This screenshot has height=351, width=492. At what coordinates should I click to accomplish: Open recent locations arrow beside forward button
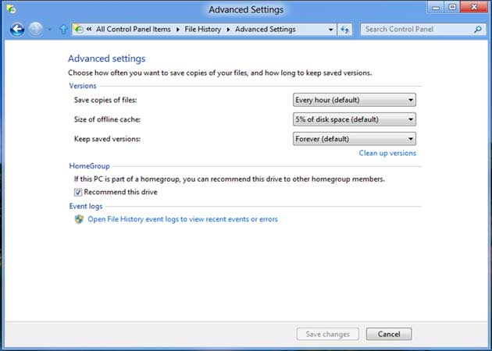point(49,30)
